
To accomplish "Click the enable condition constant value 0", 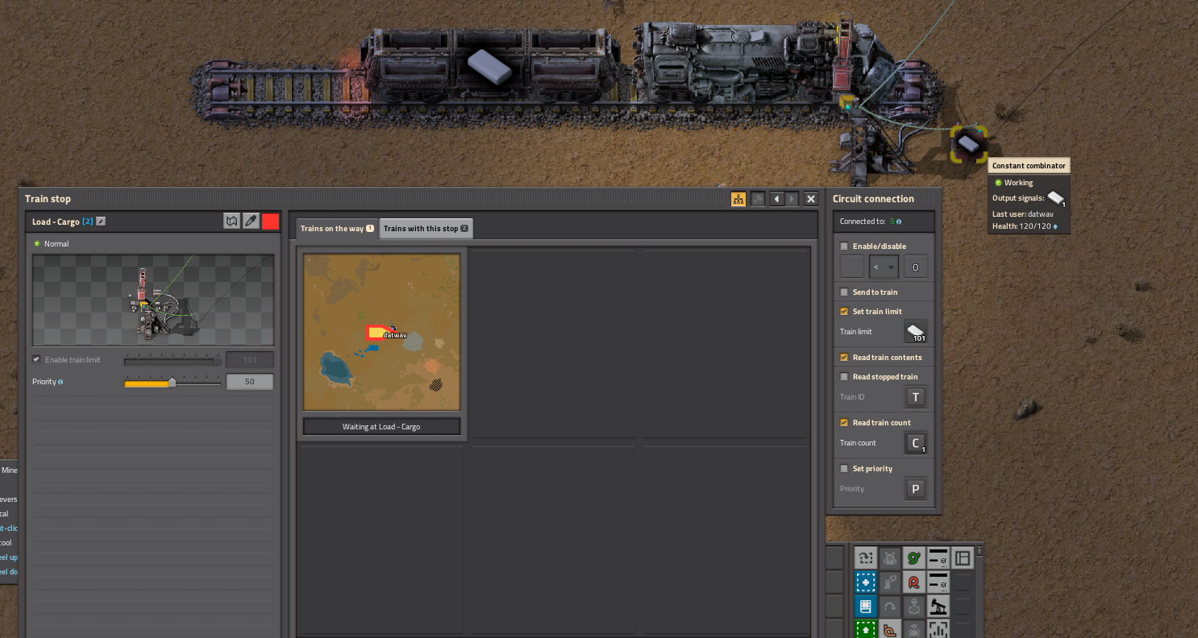I will 916,267.
